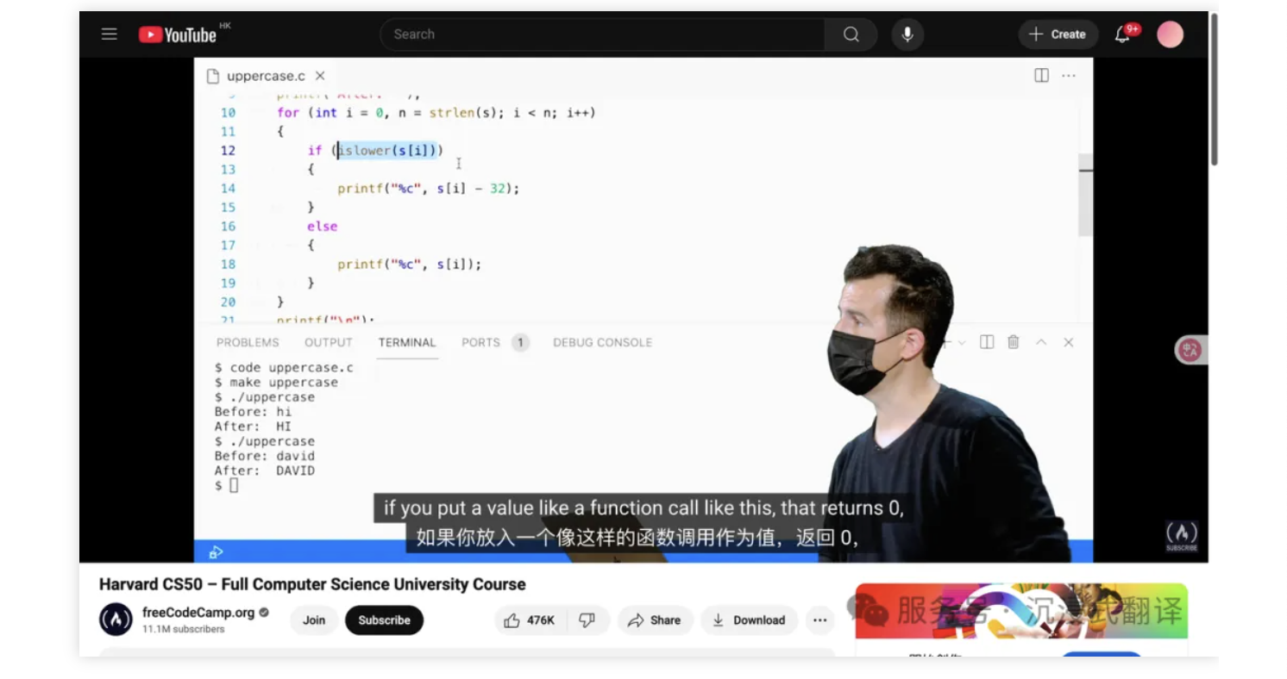Open the YouTube hamburger guide menu
The height and width of the screenshot is (679, 1287).
(109, 34)
